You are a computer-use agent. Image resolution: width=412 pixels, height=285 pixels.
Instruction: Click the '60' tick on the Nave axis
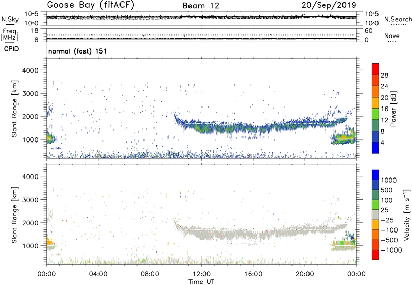pos(368,31)
